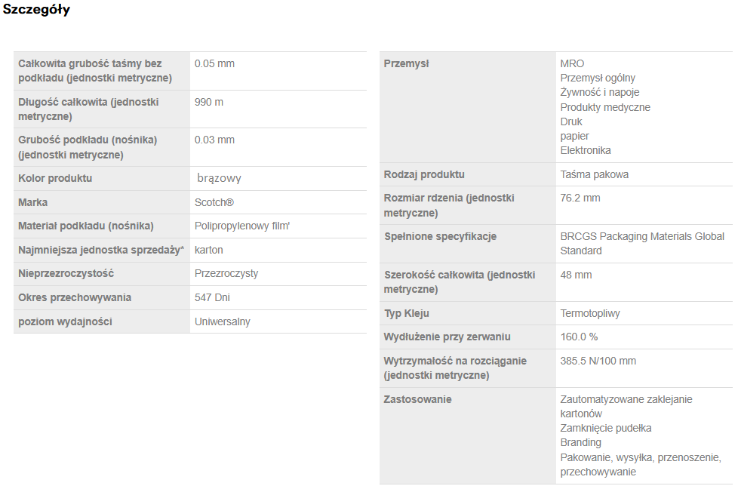Select the 547 Dni storage period value

coord(212,297)
